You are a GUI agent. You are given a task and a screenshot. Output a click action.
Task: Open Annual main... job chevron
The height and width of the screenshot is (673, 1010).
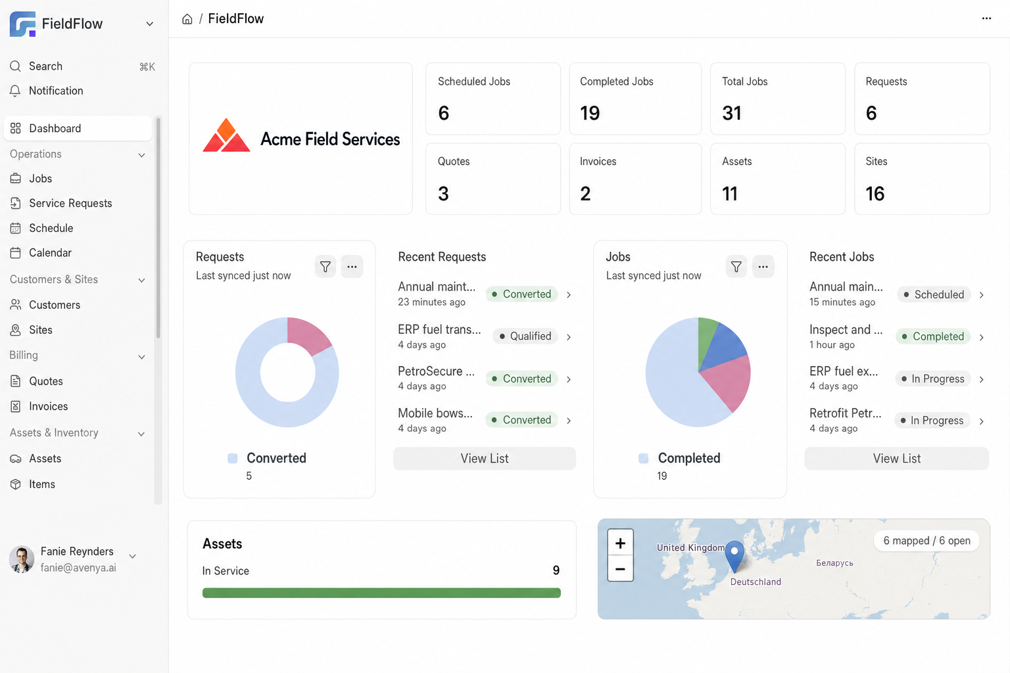[x=981, y=295]
